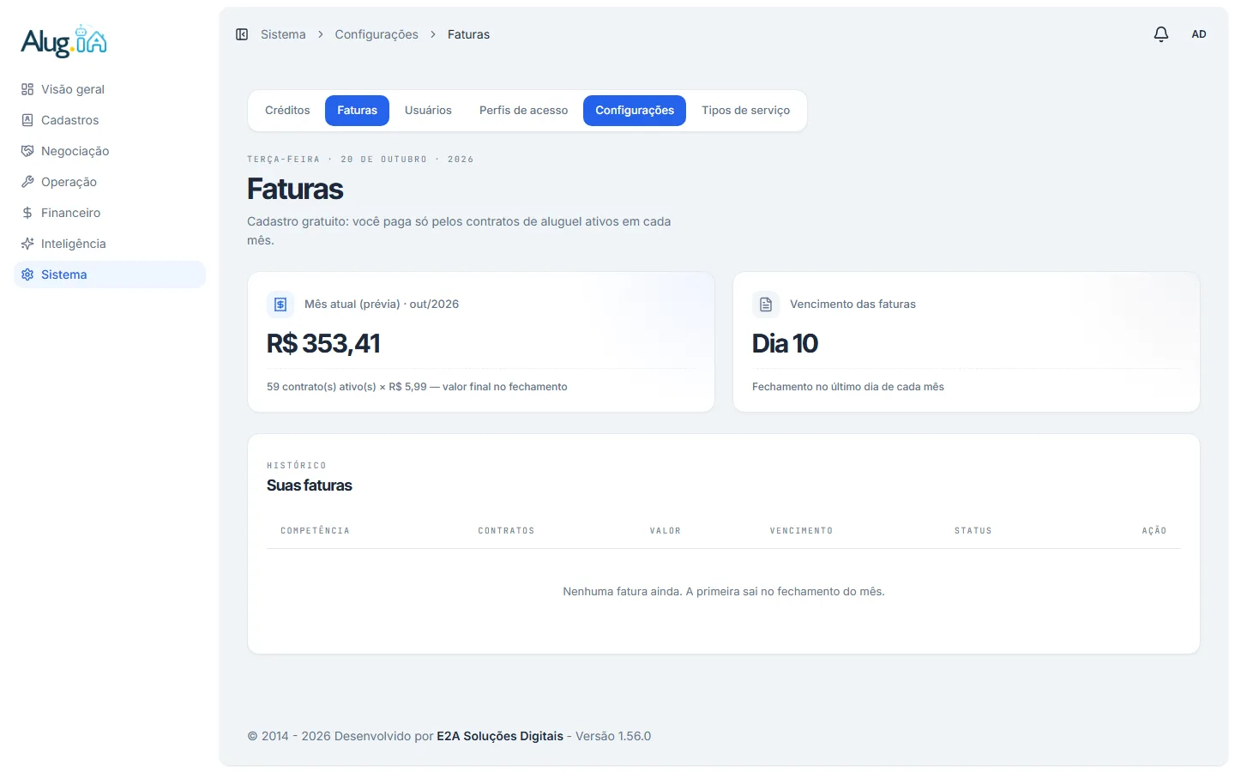Click the Inteligência sparkle icon
The width and height of the screenshot is (1235, 772).
pos(27,244)
